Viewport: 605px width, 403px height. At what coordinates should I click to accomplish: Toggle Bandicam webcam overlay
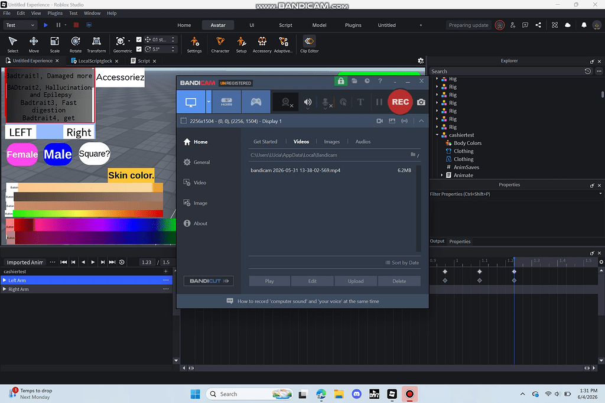click(285, 102)
